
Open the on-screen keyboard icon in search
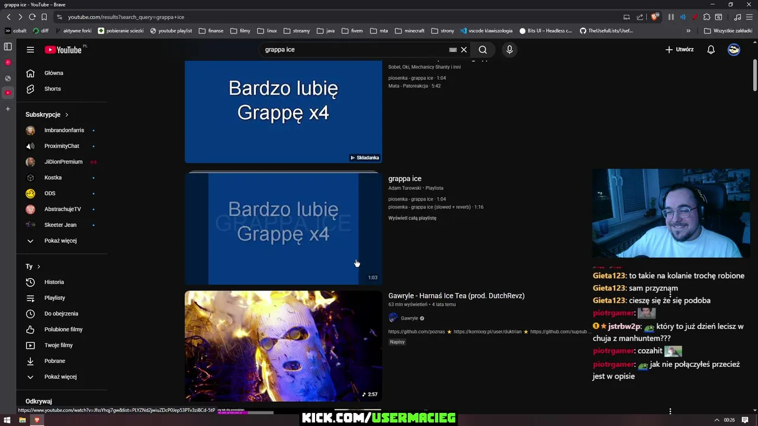tap(453, 50)
